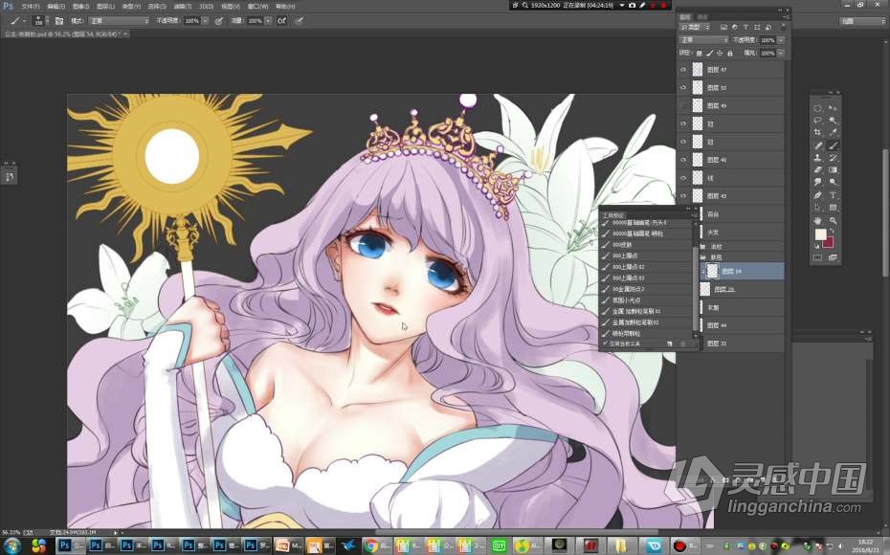
Task: Select the Move tool in the toolbox
Action: click(833, 108)
